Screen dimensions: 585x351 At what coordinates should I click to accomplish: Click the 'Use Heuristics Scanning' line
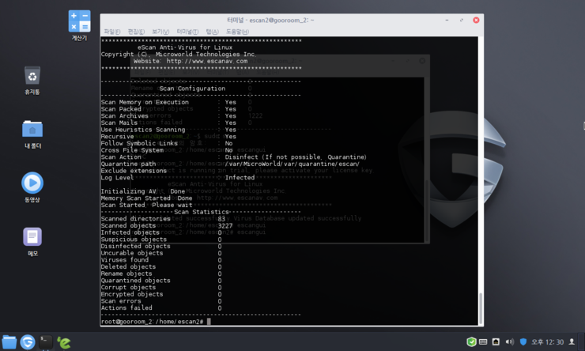pyautogui.click(x=168, y=130)
